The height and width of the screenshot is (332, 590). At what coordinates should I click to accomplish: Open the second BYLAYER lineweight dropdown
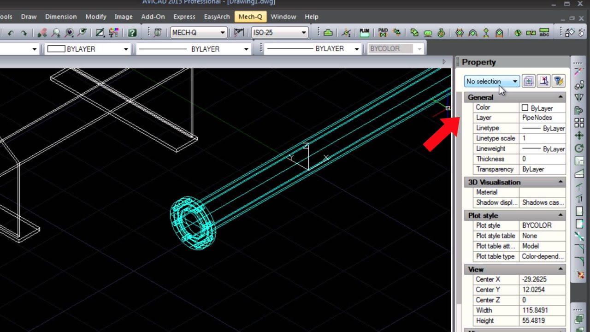[356, 49]
